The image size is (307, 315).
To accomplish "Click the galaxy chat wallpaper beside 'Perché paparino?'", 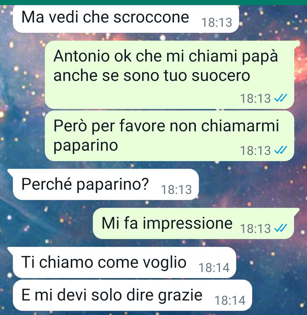I will point(251,185).
